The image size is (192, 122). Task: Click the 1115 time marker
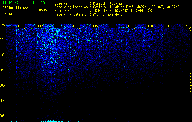pyautogui.click(x=94, y=26)
